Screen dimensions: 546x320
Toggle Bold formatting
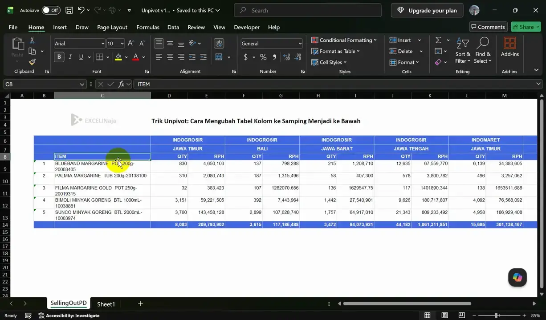click(59, 57)
